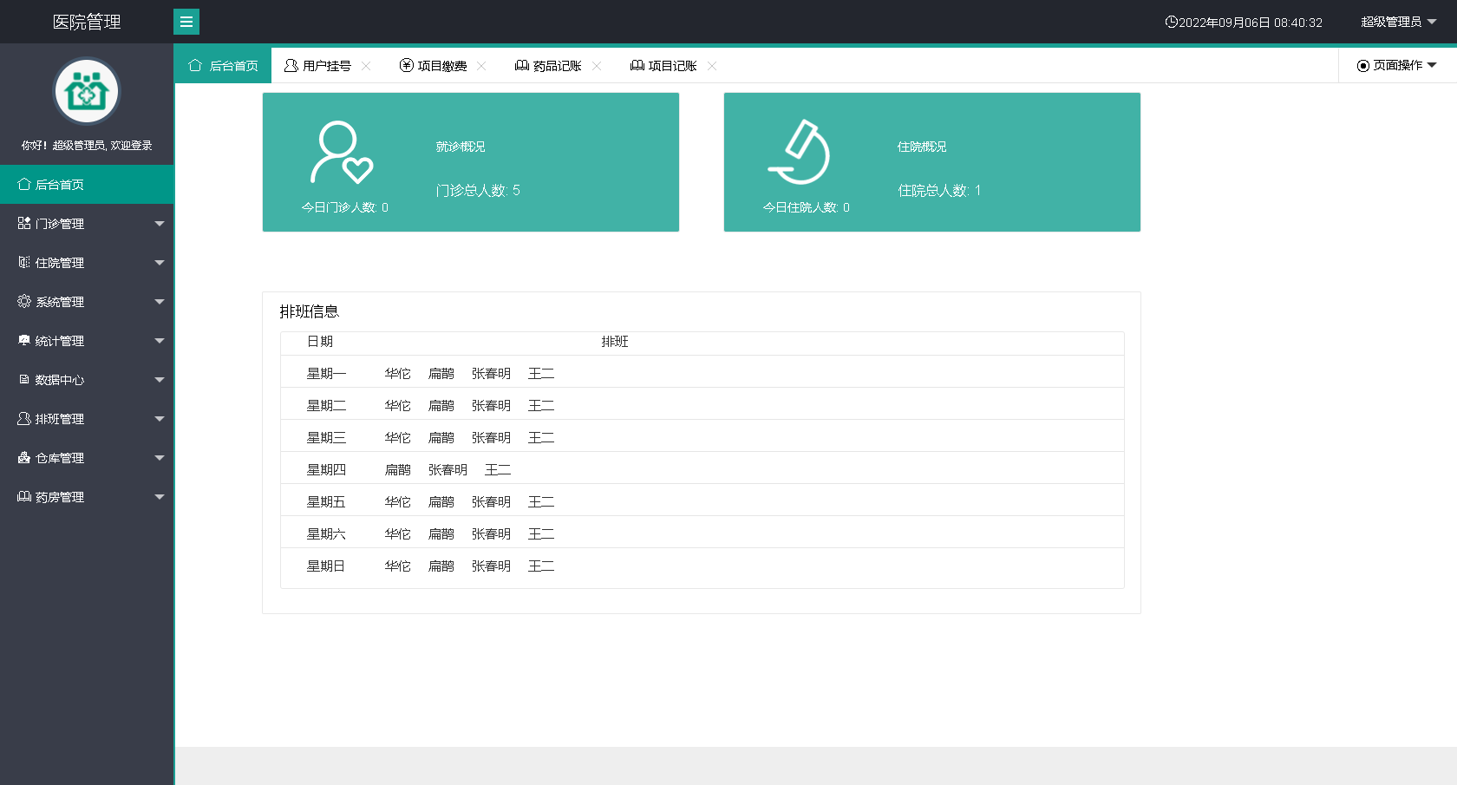Click 王二 in the 星期五 row
Viewport: 1457px width, 785px height.
[541, 502]
